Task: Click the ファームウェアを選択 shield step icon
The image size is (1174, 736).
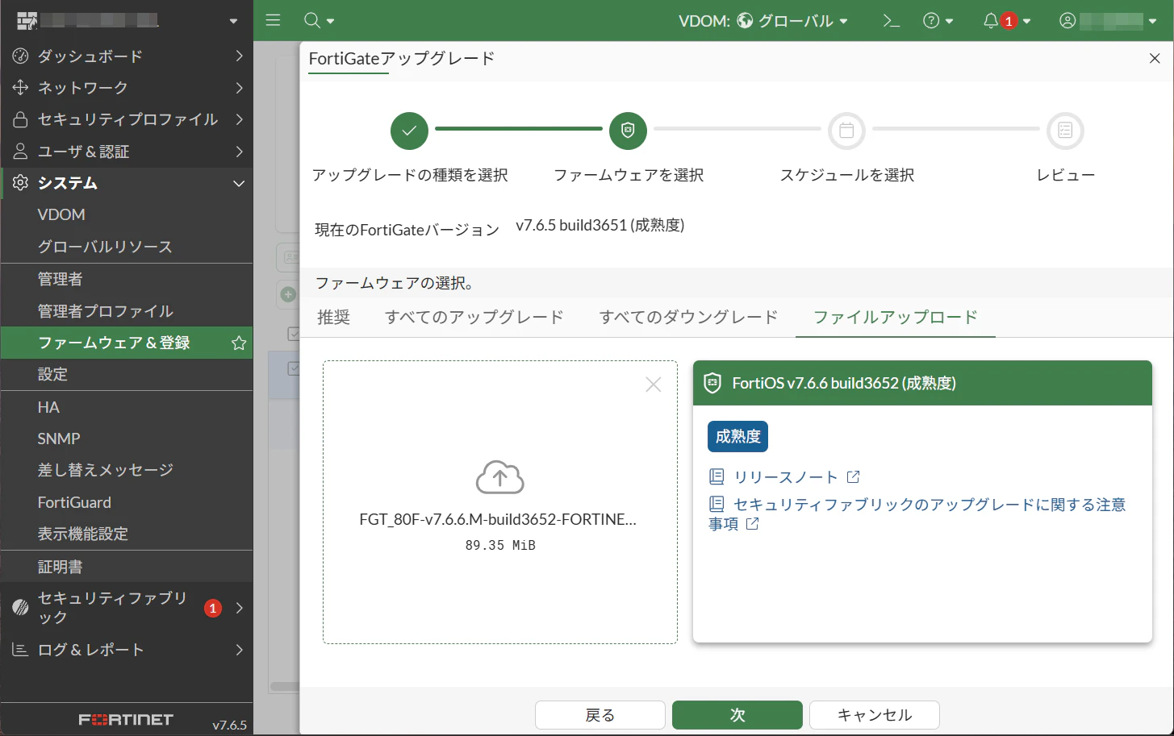Action: [628, 131]
